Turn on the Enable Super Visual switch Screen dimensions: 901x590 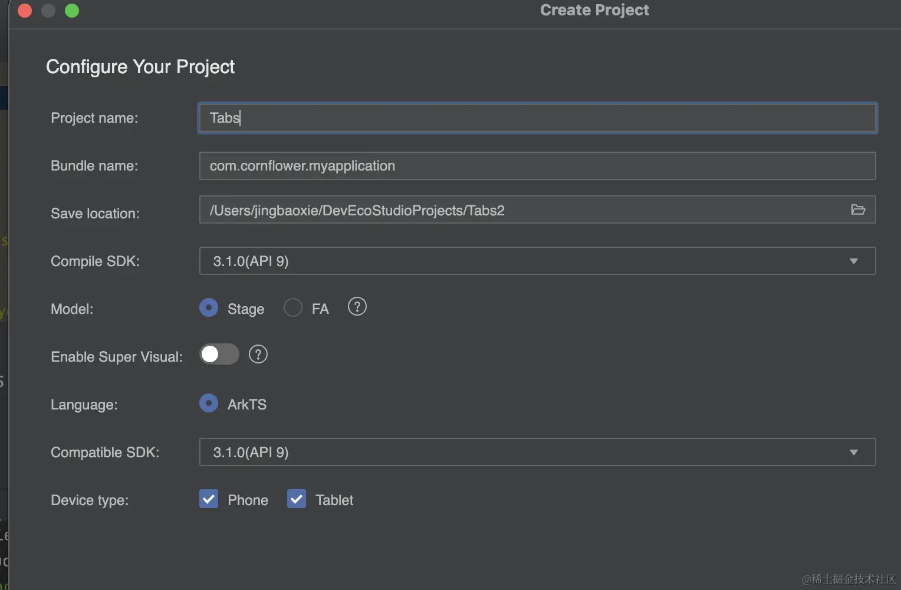(219, 355)
